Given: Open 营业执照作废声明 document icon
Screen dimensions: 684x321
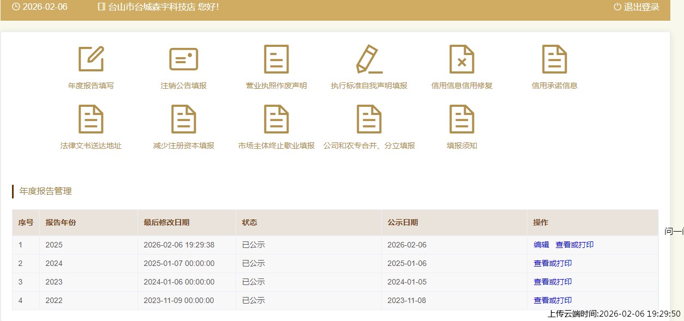Looking at the screenshot, I should tap(277, 59).
